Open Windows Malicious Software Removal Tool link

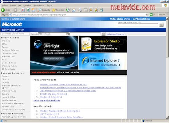[x=60, y=111]
